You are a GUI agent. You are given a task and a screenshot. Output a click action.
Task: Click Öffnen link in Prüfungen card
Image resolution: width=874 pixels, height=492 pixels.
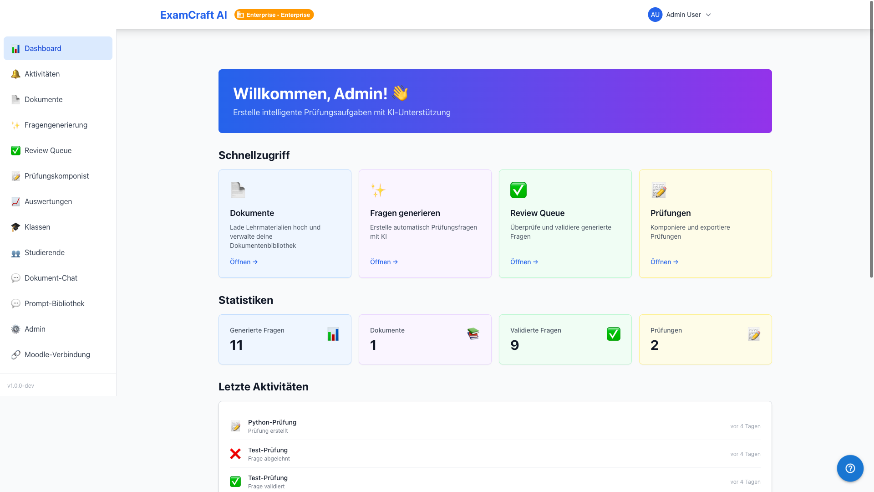click(x=665, y=262)
